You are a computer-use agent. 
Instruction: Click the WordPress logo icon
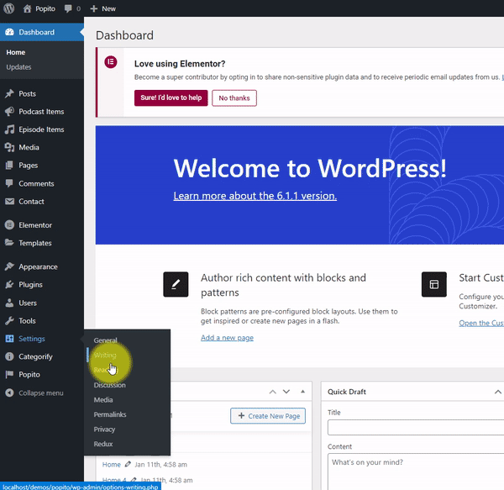tap(9, 8)
